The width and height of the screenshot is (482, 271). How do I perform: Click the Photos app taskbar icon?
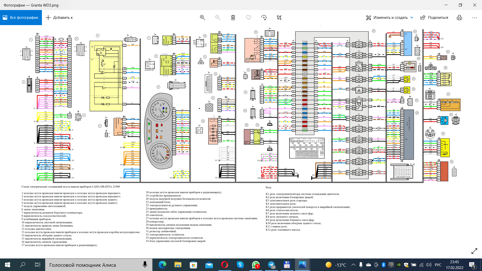pos(302,265)
